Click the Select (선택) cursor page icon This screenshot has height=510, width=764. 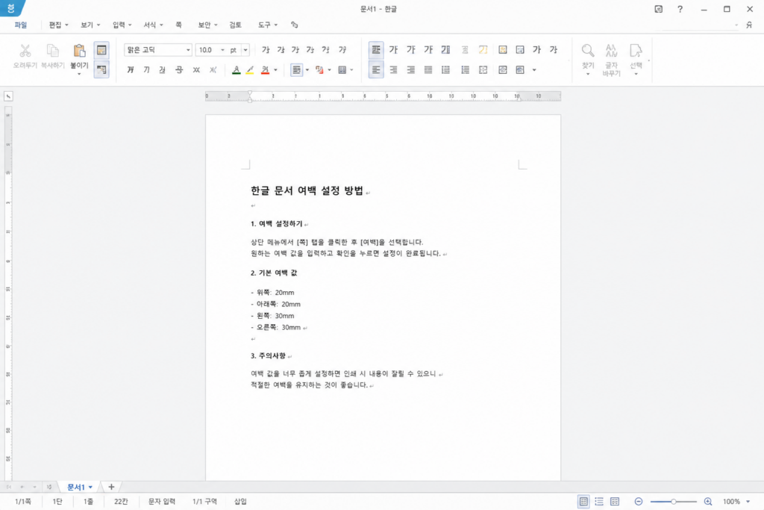[x=636, y=51]
